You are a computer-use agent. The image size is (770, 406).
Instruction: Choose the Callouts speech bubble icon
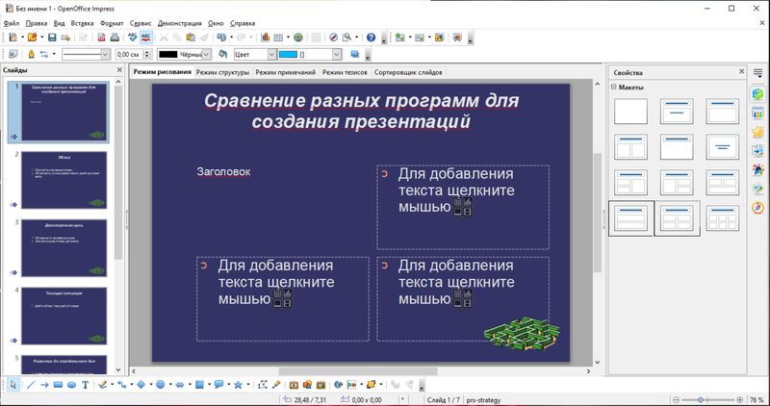(219, 385)
